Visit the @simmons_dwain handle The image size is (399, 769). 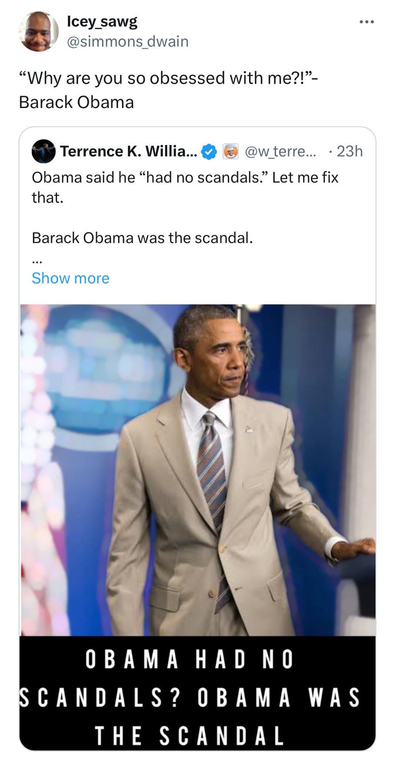(x=128, y=41)
